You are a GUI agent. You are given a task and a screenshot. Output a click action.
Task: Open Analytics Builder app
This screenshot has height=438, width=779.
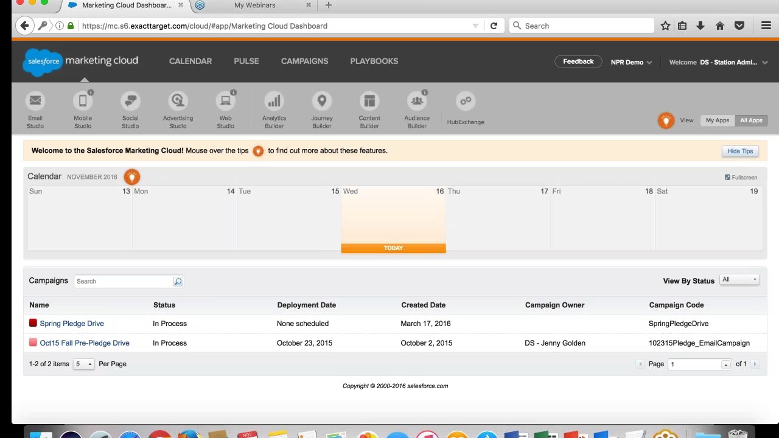coord(274,110)
